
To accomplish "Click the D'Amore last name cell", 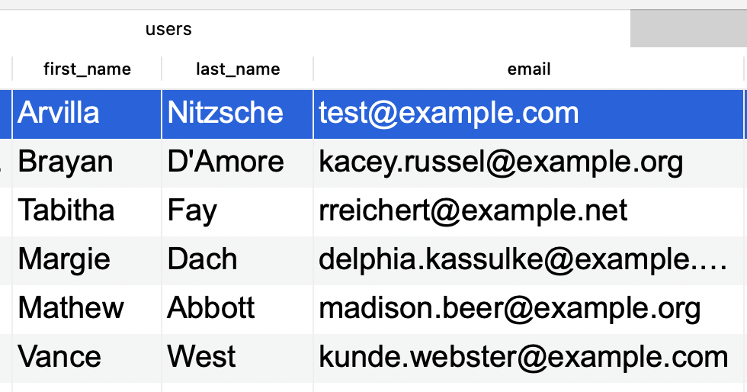I will 238,162.
